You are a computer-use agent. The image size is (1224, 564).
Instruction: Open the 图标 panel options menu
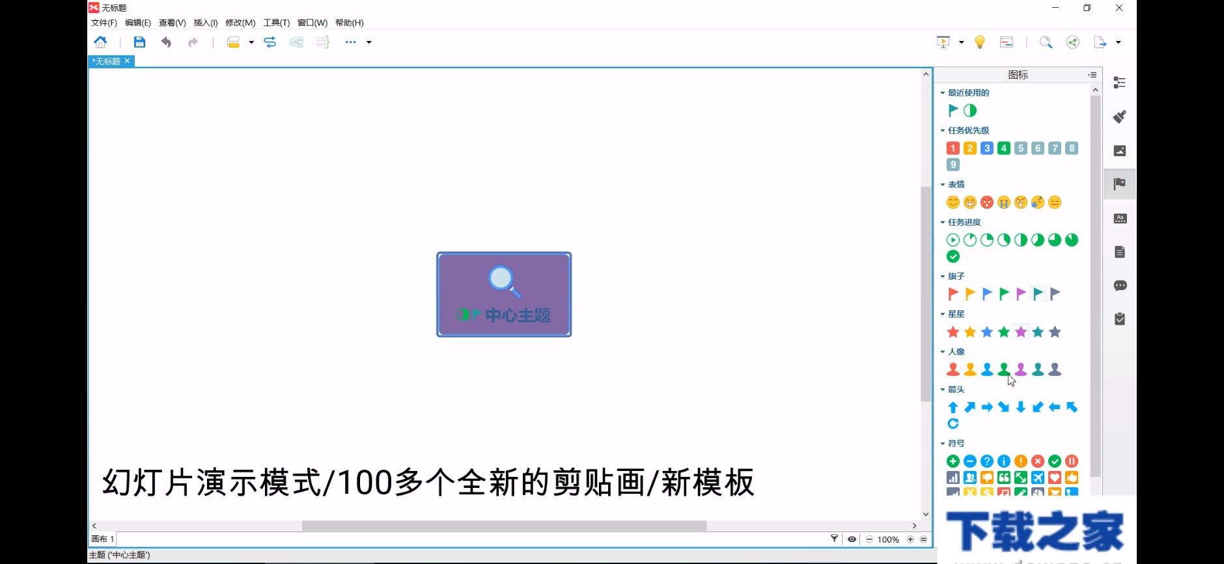(1092, 75)
